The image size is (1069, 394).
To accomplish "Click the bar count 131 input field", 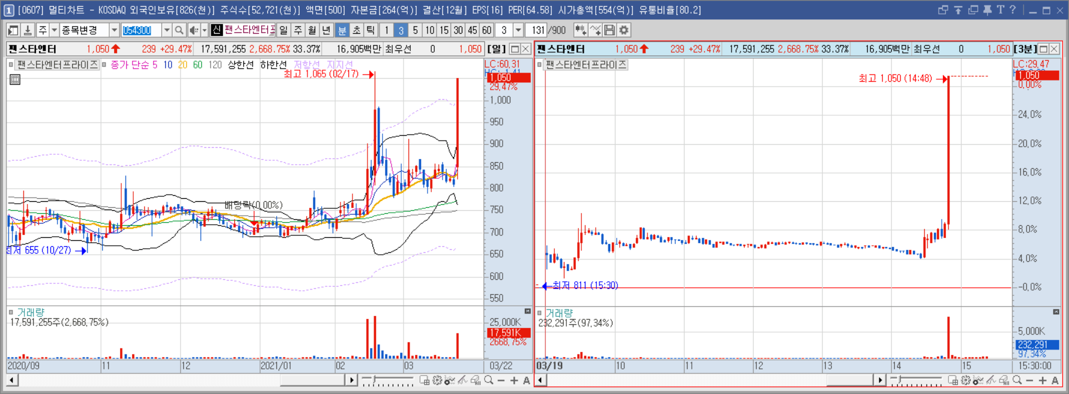I will coord(536,30).
